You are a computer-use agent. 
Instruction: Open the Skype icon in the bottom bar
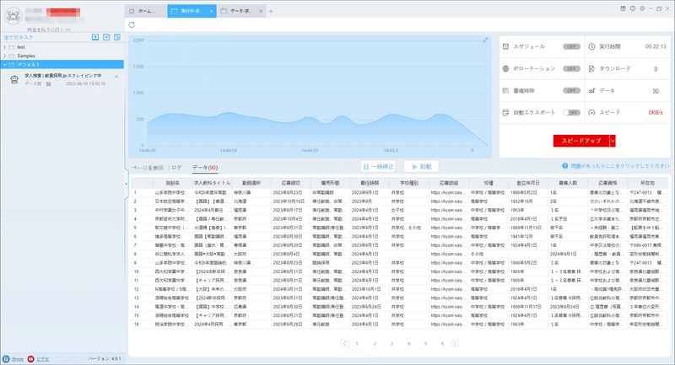pyautogui.click(x=6, y=359)
